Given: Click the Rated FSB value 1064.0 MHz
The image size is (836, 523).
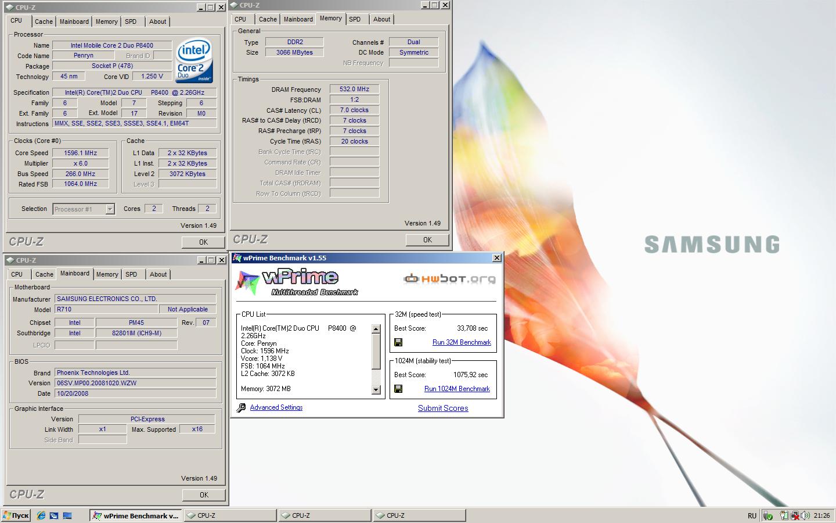Looking at the screenshot, I should (80, 184).
